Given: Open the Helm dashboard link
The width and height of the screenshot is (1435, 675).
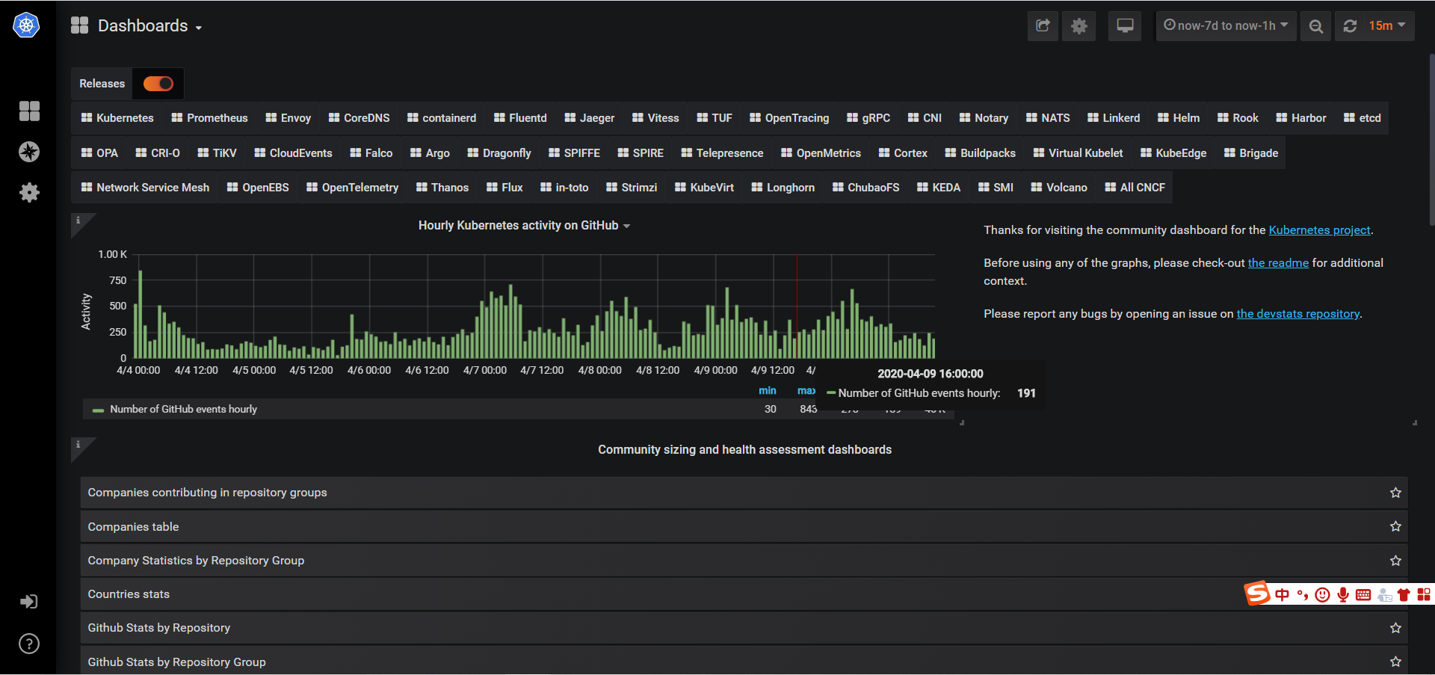Looking at the screenshot, I should [x=1179, y=118].
